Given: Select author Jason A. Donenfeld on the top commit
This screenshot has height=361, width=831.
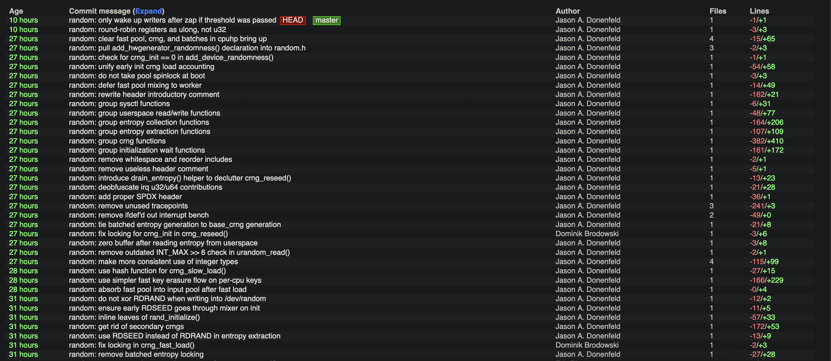Looking at the screenshot, I should click(588, 20).
